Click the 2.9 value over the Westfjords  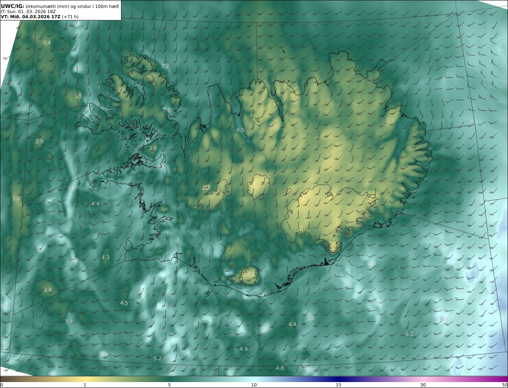122,90
